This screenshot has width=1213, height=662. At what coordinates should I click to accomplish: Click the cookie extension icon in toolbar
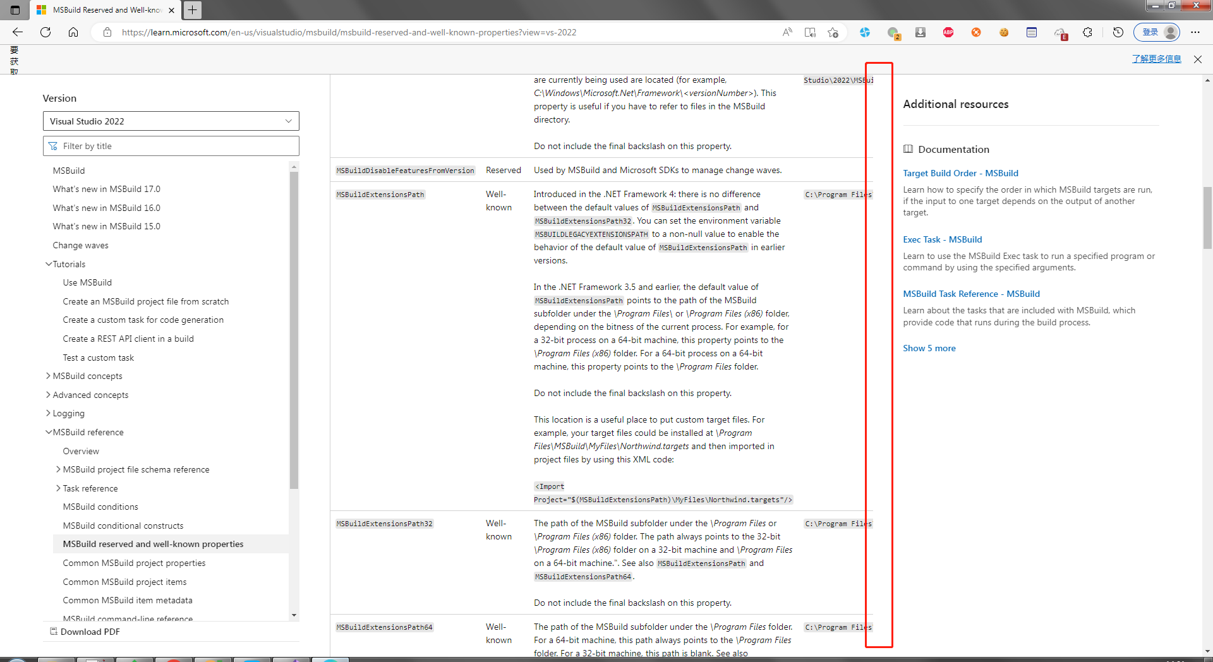pos(1004,32)
